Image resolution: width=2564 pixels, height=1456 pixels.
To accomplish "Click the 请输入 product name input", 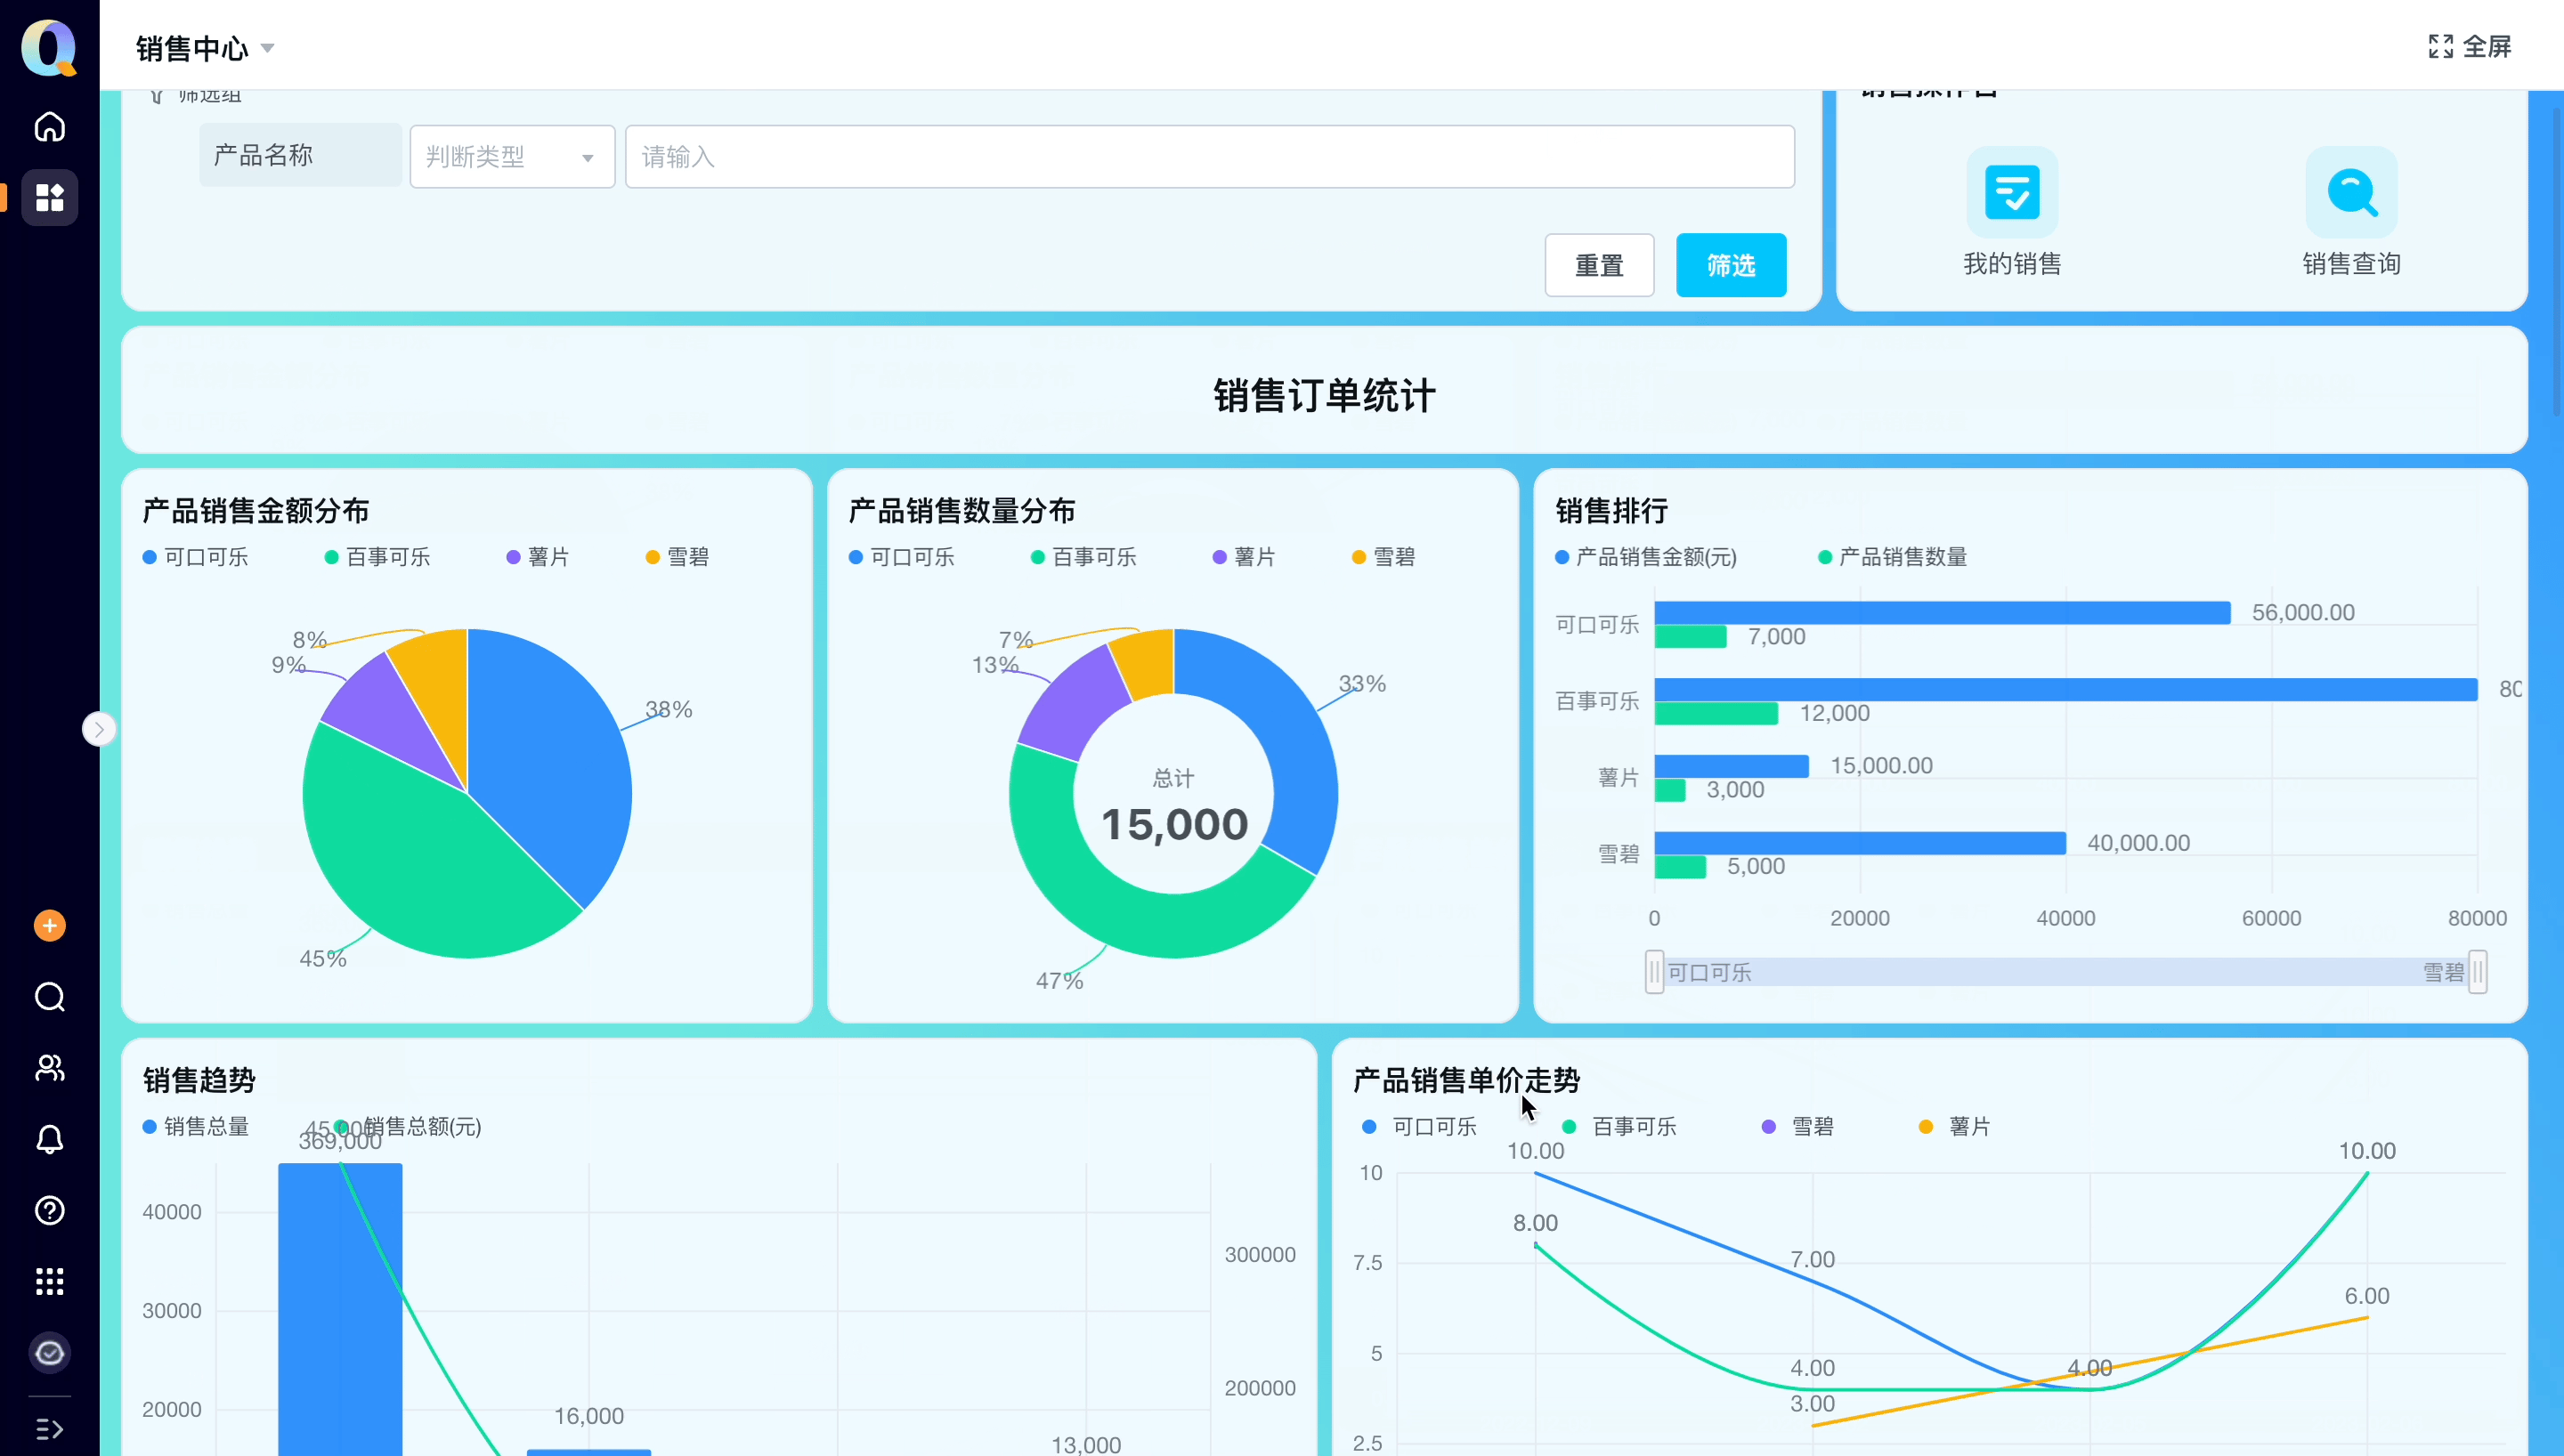I will [x=1210, y=156].
